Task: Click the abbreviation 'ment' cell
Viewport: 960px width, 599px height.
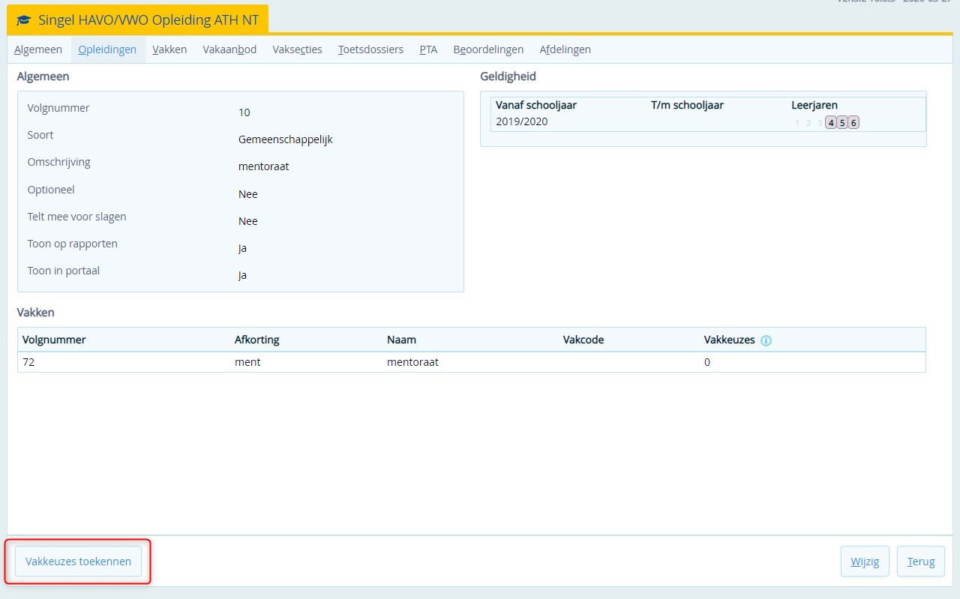Action: [247, 362]
